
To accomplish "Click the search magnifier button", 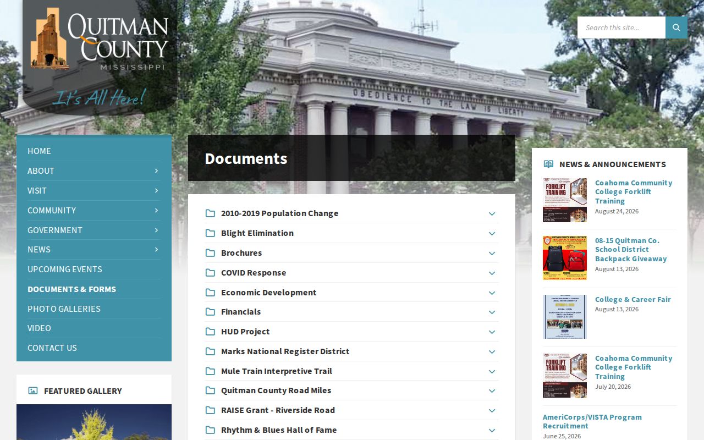I will (676, 28).
